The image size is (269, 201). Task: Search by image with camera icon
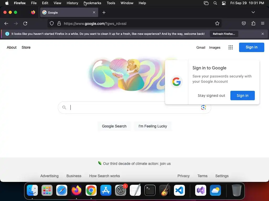(x=204, y=107)
